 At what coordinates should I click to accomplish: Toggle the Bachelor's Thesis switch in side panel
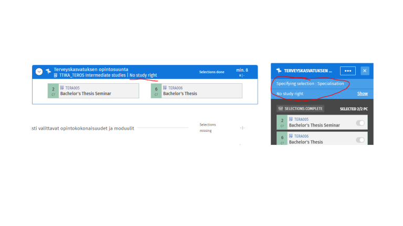(x=360, y=140)
